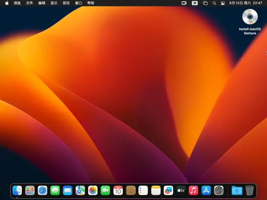Launch Music from the Dock
The width and height of the screenshot is (267, 200).
coord(194,190)
